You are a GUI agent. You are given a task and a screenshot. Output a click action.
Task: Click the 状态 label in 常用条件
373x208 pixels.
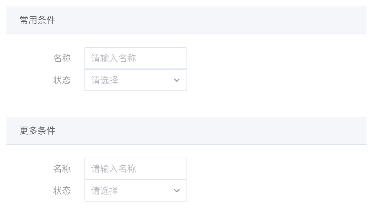pos(62,80)
